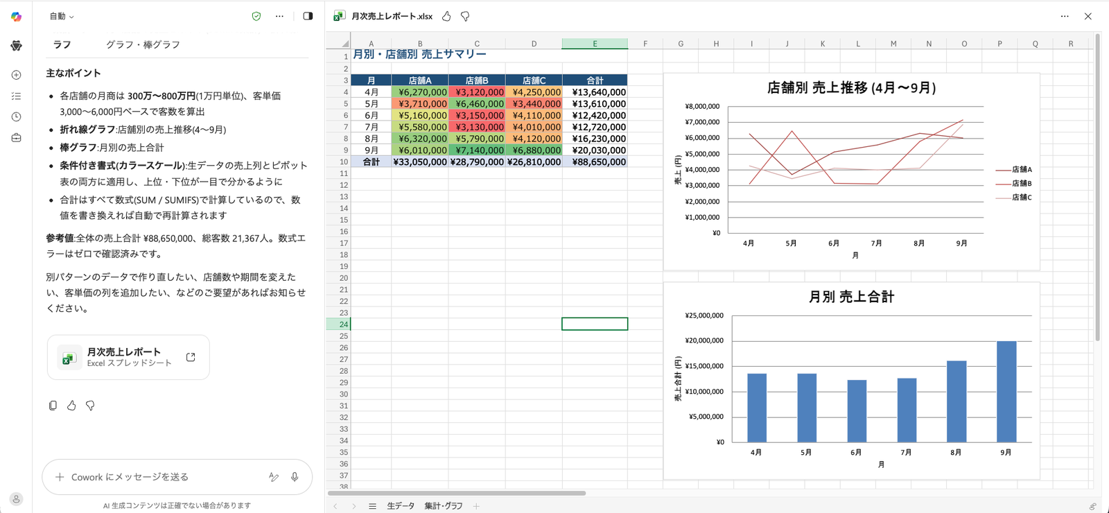
Task: Click 4月 row label cell
Action: click(x=372, y=92)
